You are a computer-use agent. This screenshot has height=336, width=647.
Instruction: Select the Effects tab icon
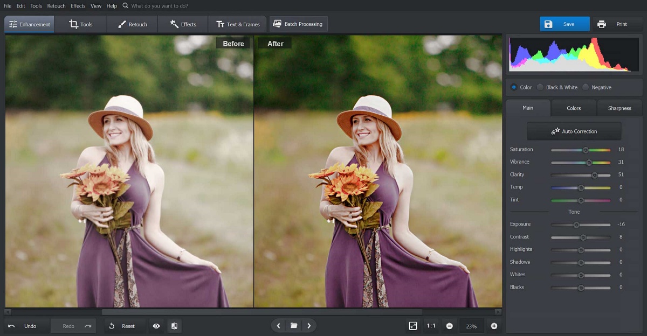[173, 24]
